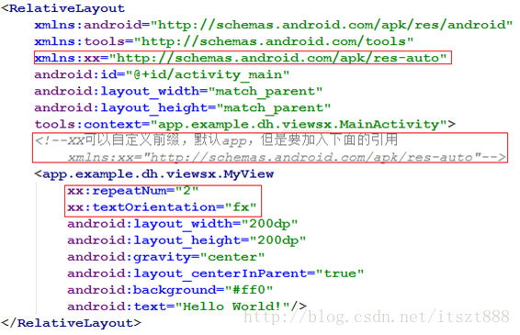Click the xmlns:tools declaration line
Viewport: 520px width, 335px height.
(x=224, y=41)
